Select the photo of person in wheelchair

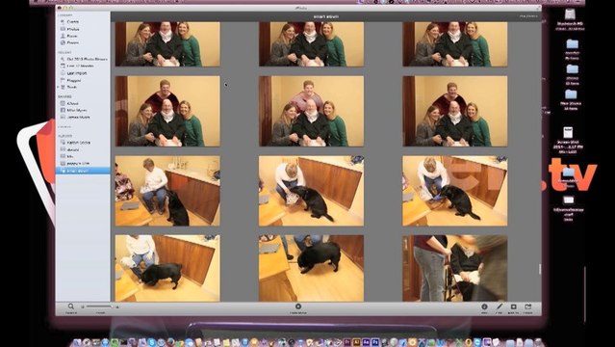click(x=455, y=268)
